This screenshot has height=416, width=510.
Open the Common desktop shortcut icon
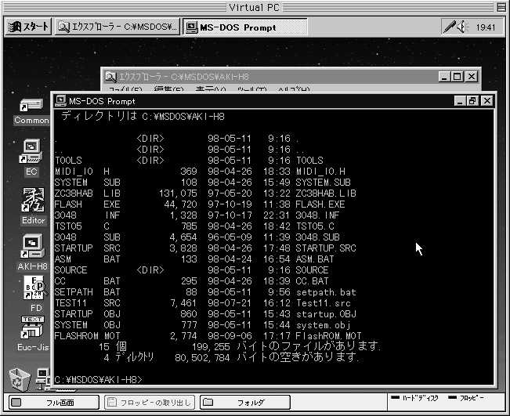pyautogui.click(x=31, y=105)
